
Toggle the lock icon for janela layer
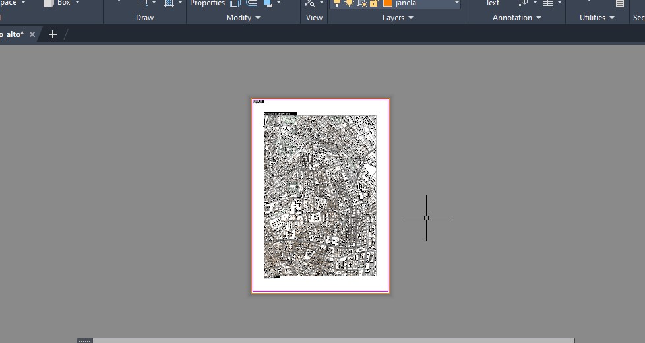click(x=374, y=3)
